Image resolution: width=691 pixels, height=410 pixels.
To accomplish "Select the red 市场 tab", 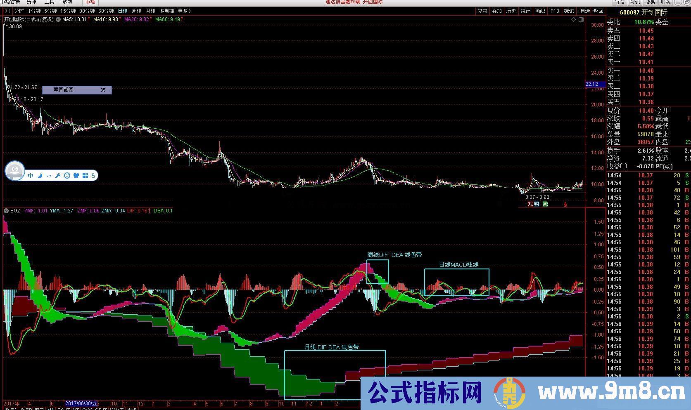I will [90, 2].
